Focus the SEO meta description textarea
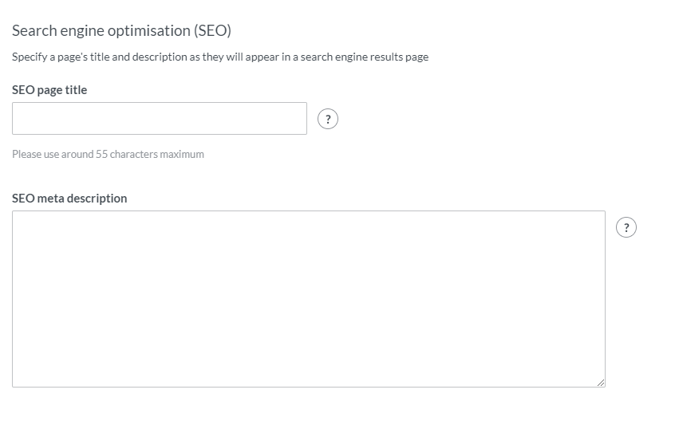This screenshot has height=421, width=675. pyautogui.click(x=308, y=299)
